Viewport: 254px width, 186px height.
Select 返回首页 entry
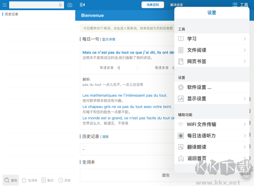[212, 158]
